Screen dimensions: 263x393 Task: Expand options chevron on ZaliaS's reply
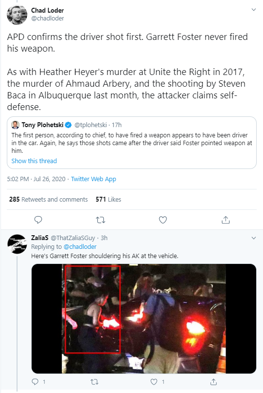point(254,238)
